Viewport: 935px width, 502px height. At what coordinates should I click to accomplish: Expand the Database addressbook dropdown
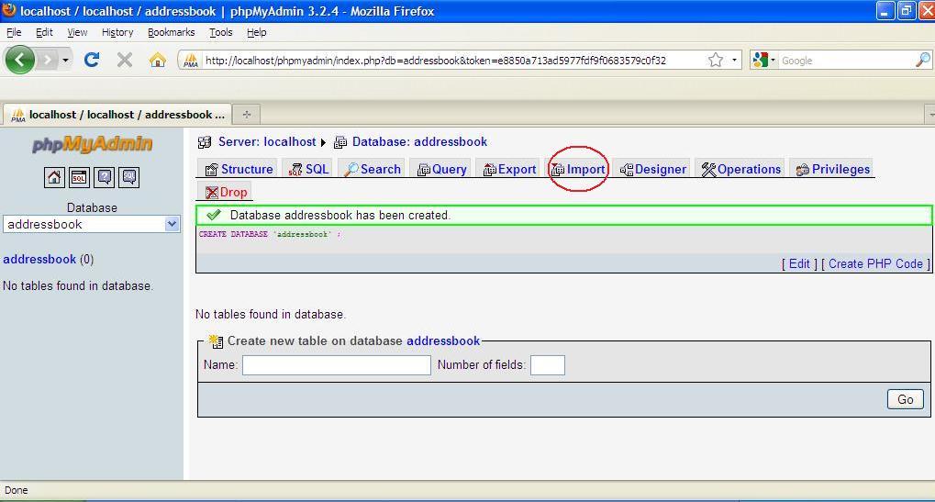coord(172,224)
